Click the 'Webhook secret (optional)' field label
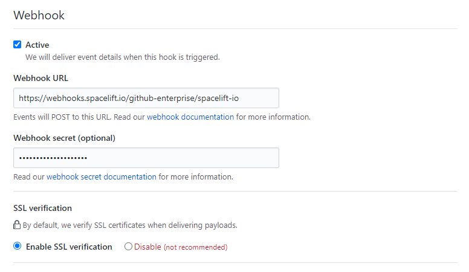469x272 pixels. 64,138
